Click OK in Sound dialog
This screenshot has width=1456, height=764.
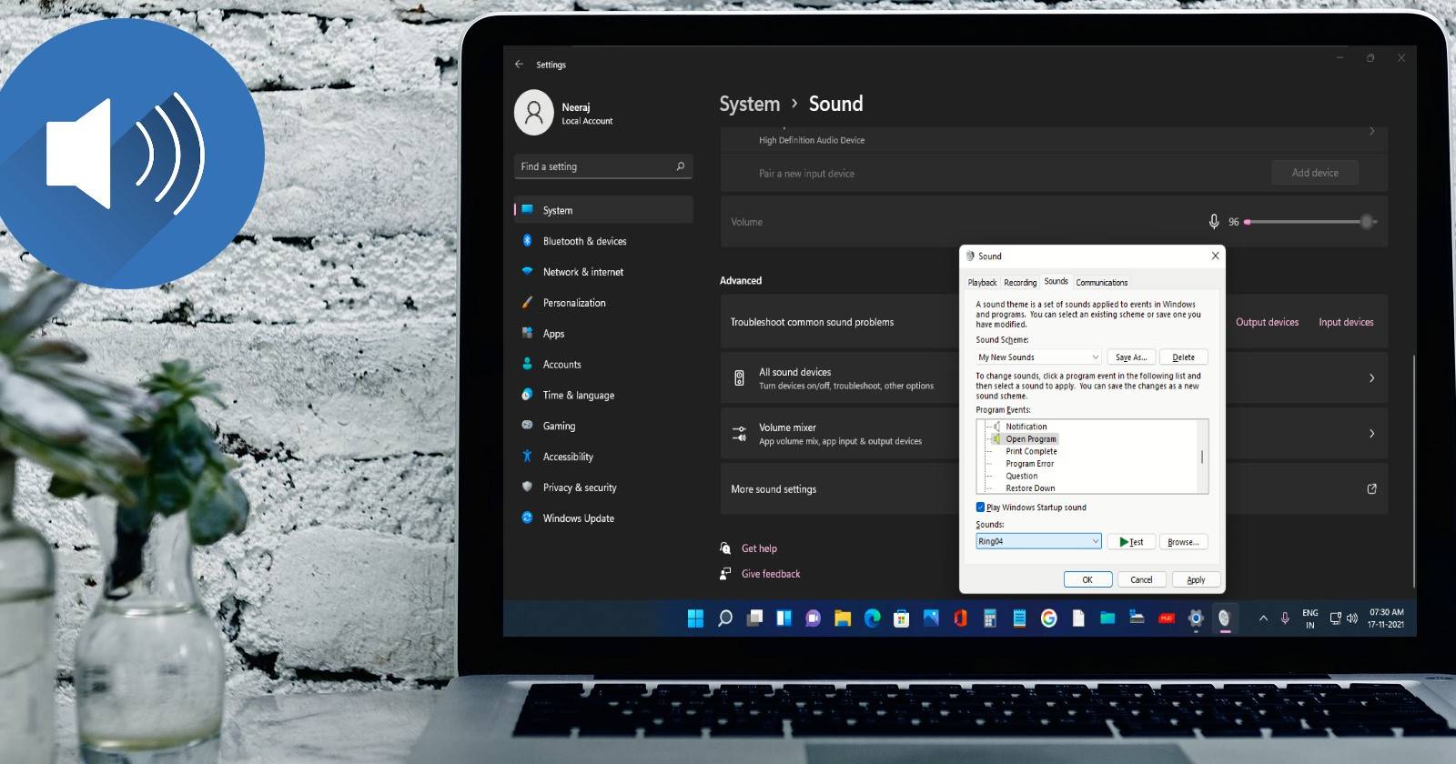tap(1087, 579)
